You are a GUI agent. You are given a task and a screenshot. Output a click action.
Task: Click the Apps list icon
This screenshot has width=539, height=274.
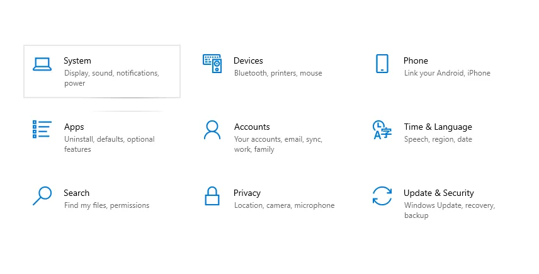point(42,129)
